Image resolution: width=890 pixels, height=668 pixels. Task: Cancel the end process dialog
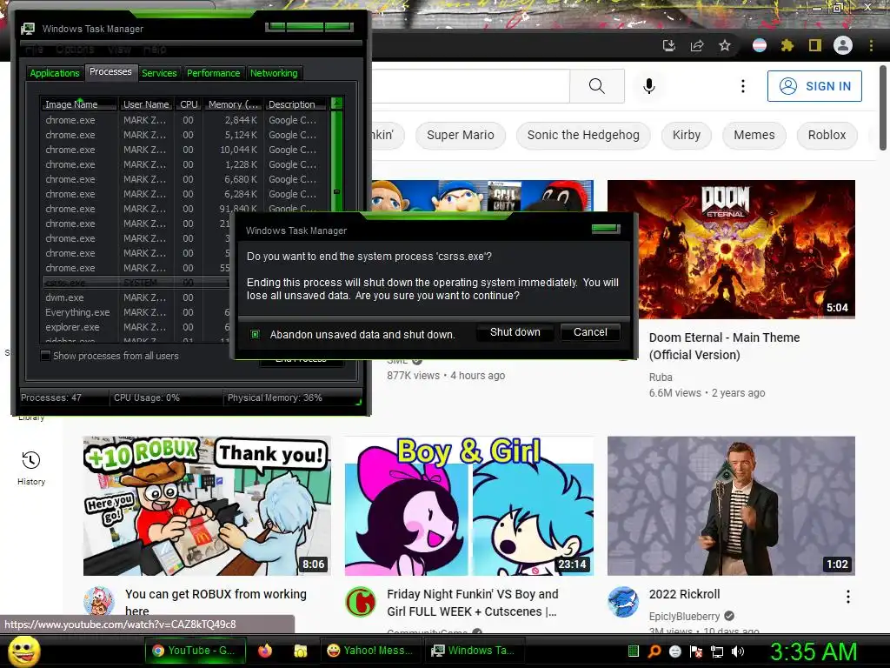point(590,331)
